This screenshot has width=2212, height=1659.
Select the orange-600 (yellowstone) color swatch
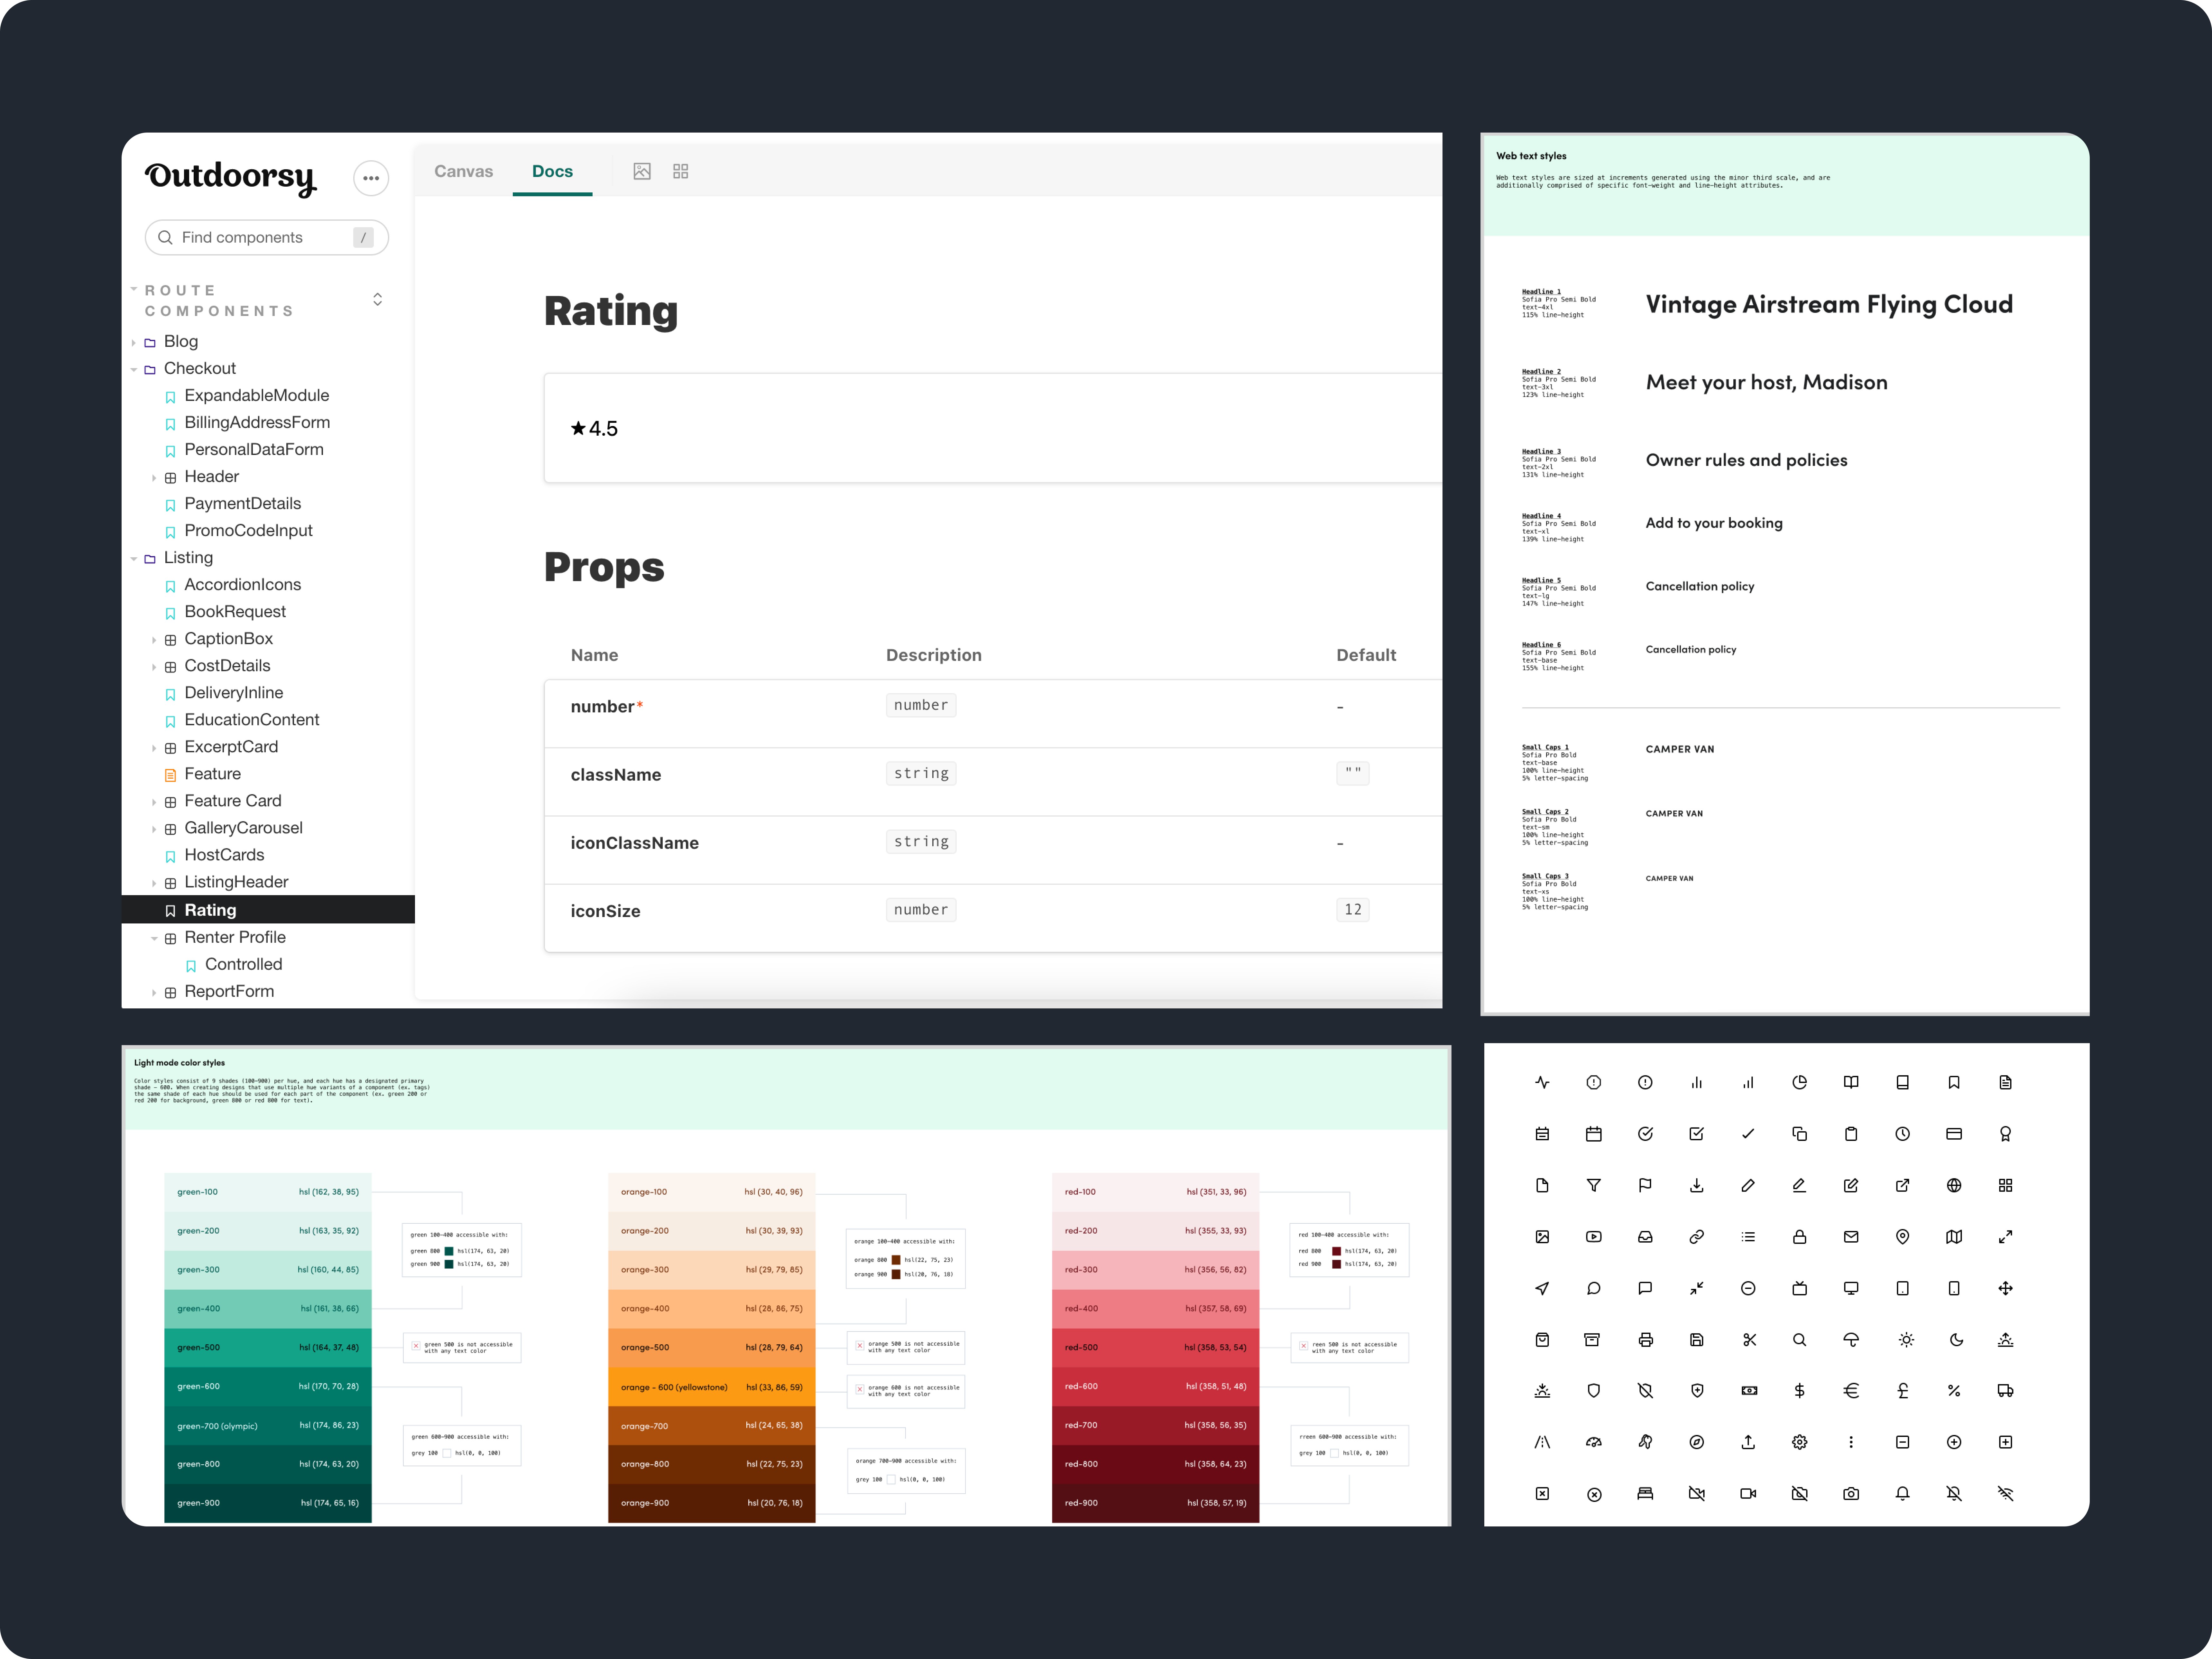[712, 1387]
